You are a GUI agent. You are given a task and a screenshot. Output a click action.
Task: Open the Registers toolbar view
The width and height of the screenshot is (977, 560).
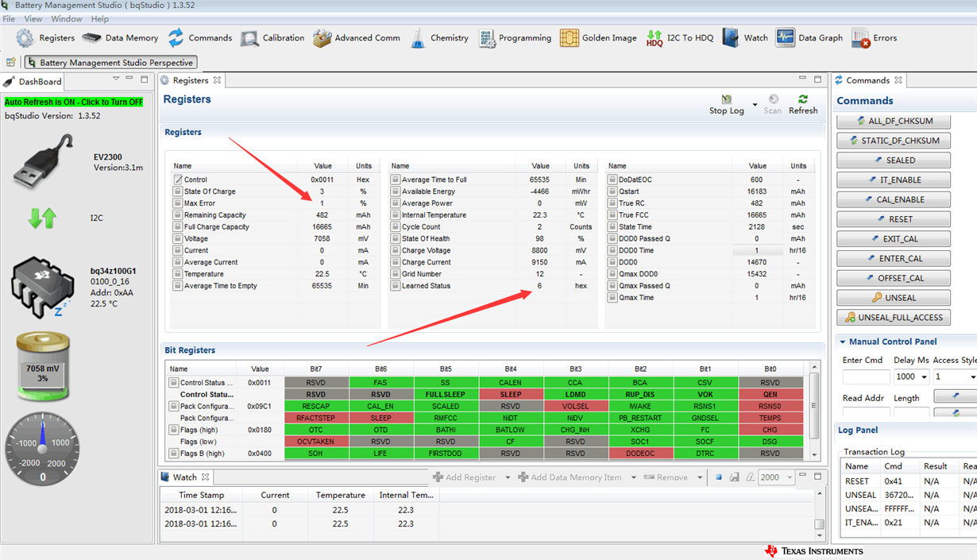click(45, 37)
